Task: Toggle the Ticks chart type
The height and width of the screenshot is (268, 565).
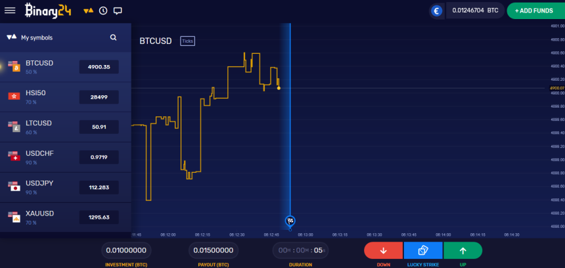Action: pos(187,41)
